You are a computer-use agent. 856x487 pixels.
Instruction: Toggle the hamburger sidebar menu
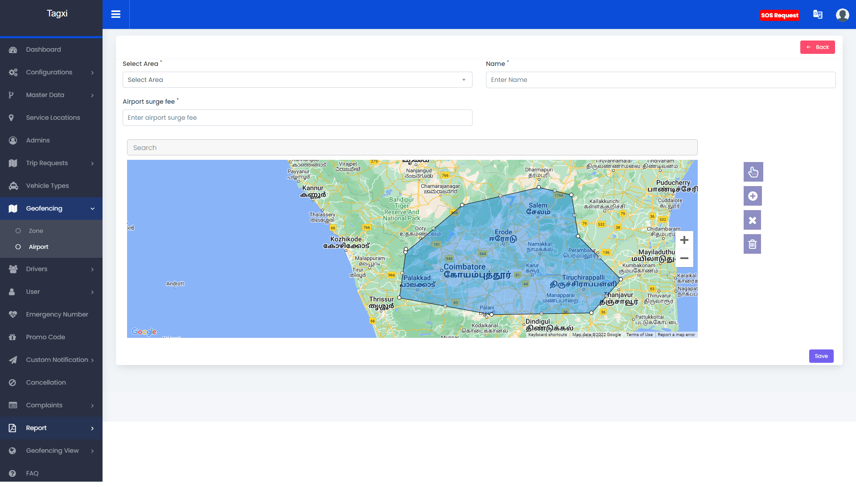(116, 14)
